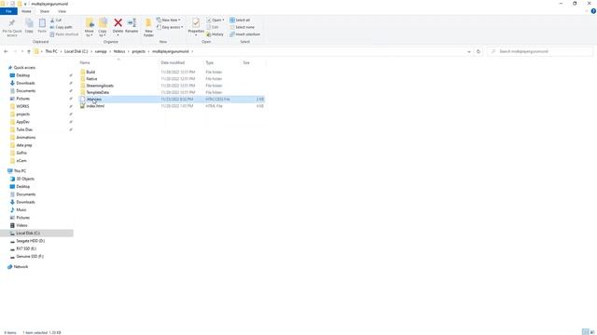
Task: Click the Up one level arrow
Action: [x=29, y=51]
